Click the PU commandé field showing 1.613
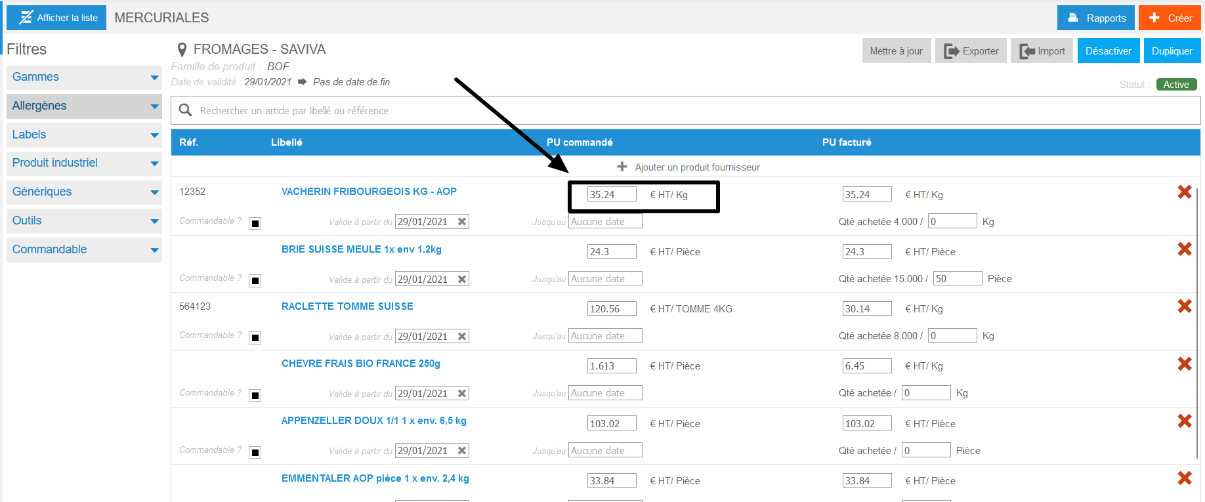This screenshot has height=502, width=1205. tap(612, 366)
